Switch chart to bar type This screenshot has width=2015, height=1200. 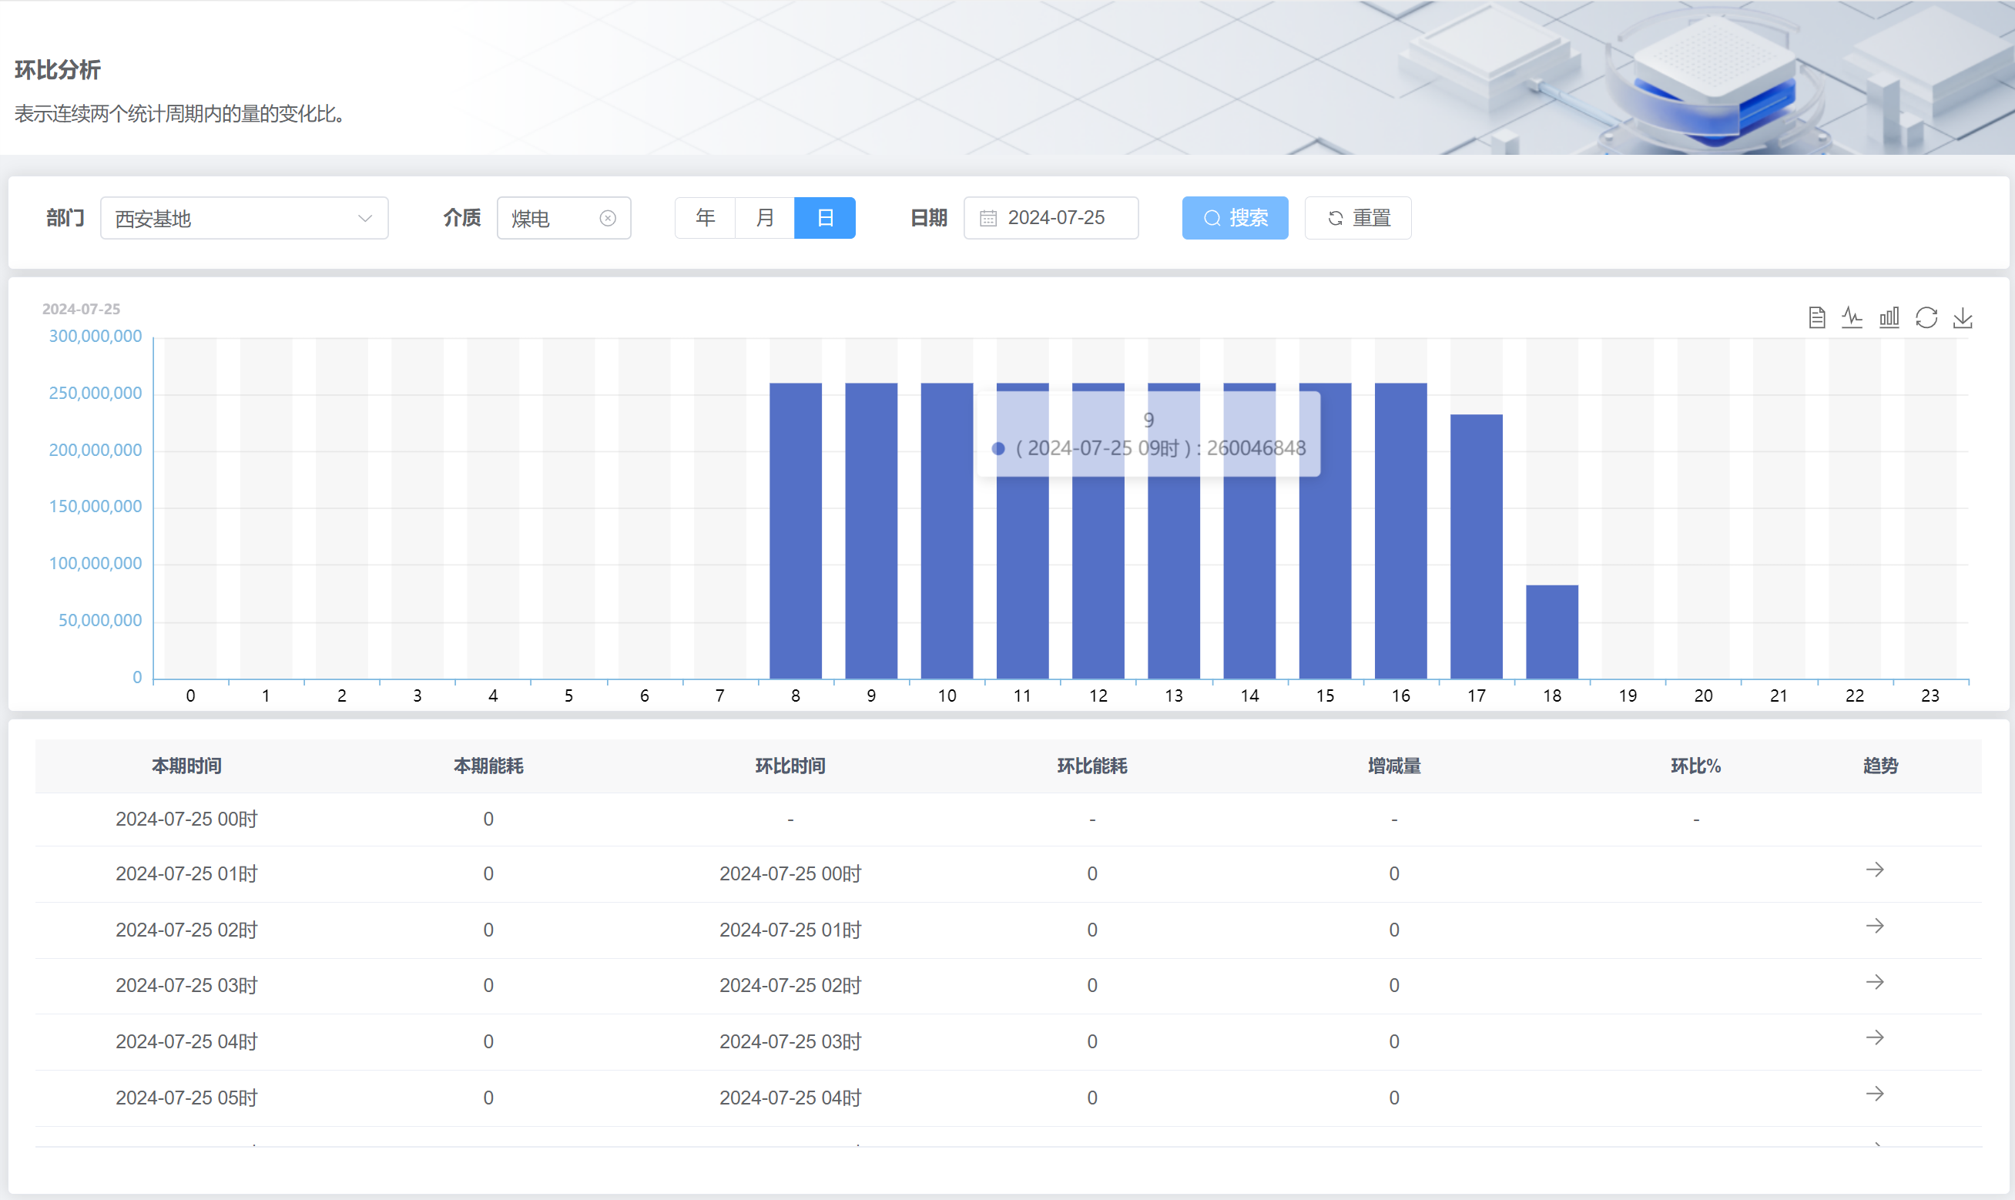click(1889, 318)
